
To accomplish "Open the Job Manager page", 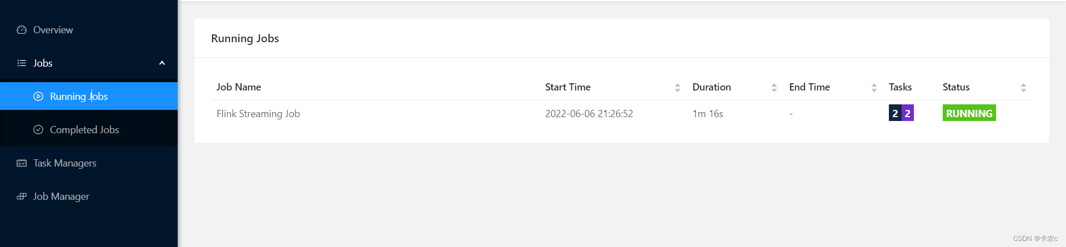I will 61,196.
